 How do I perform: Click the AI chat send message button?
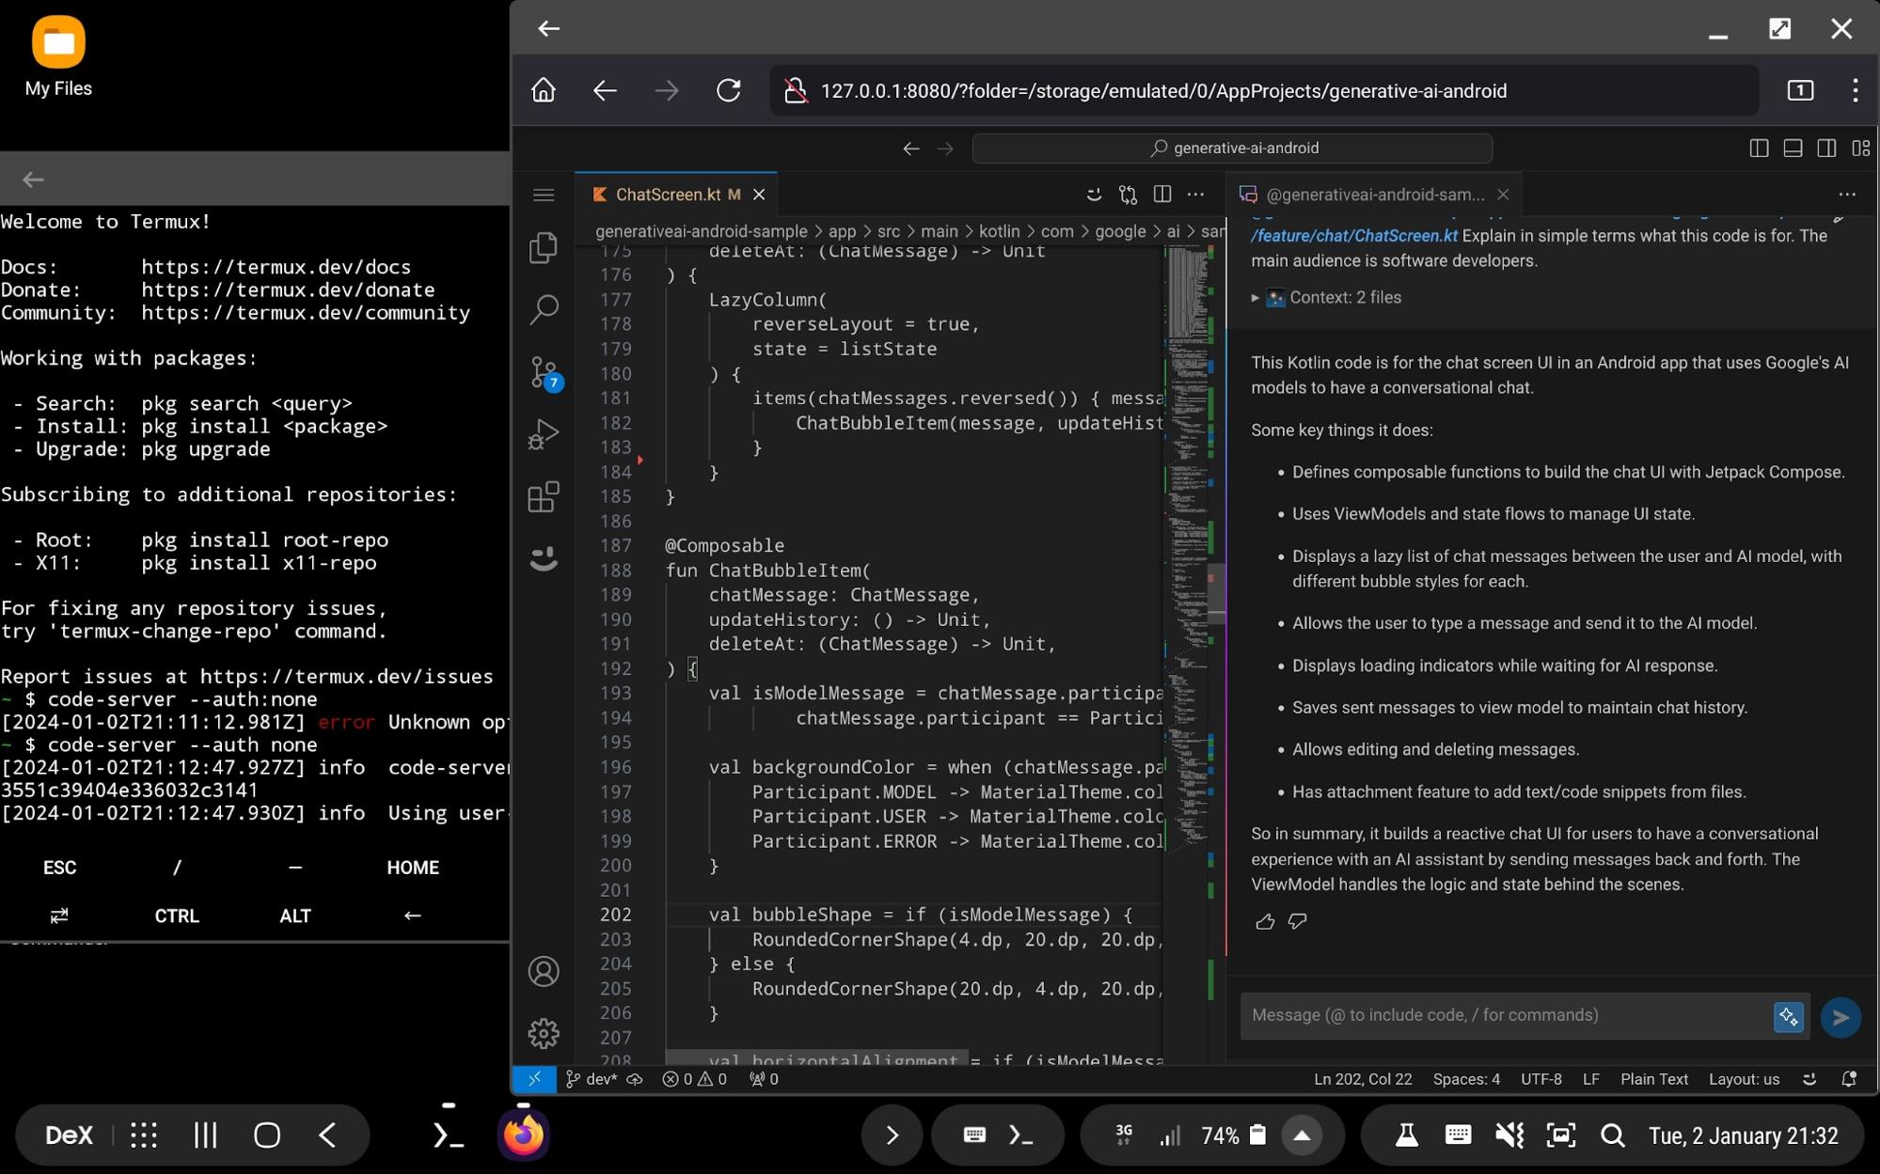(1841, 1016)
